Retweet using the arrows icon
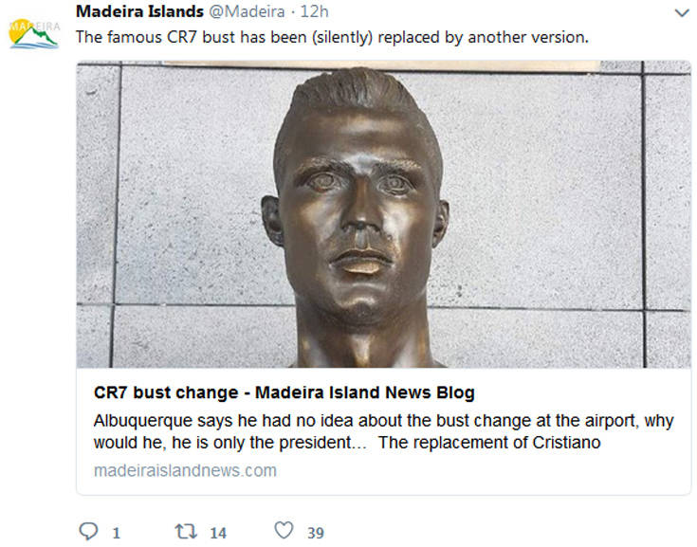 186,531
